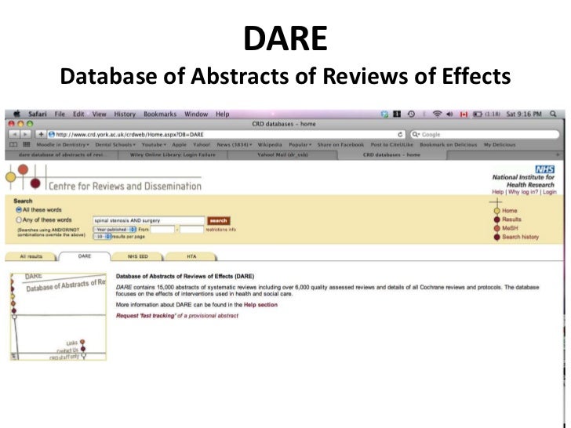Open Spotlight search magnifier
This screenshot has height=428, width=571.
point(553,114)
